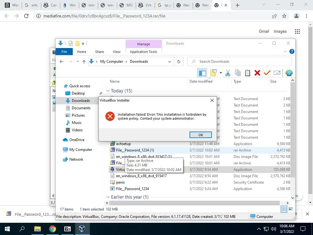313x235 pixels.
Task: Sort by the Size column header
Action: [x=273, y=81]
